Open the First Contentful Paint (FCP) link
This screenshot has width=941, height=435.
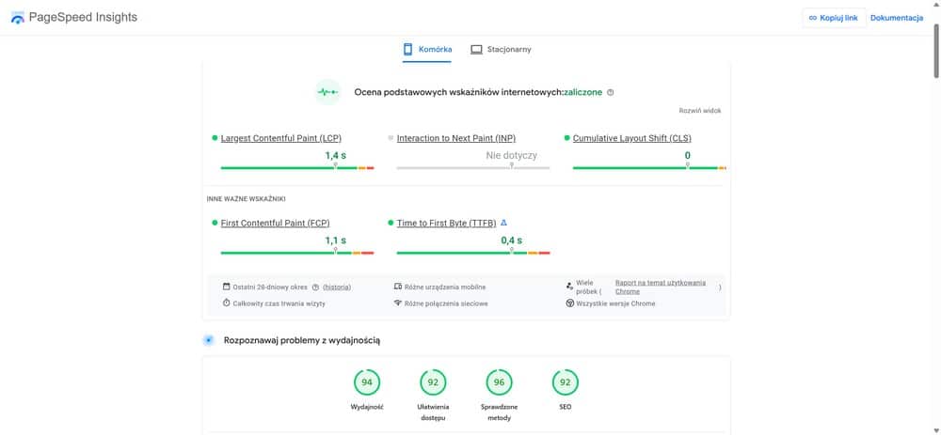coord(275,223)
